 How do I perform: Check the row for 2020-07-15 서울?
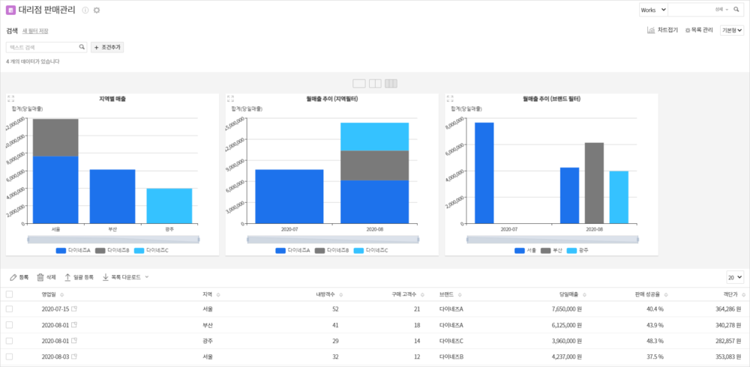(x=9, y=309)
